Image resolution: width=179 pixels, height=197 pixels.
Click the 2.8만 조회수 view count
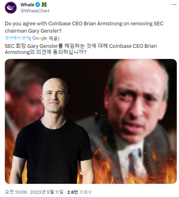(80, 192)
